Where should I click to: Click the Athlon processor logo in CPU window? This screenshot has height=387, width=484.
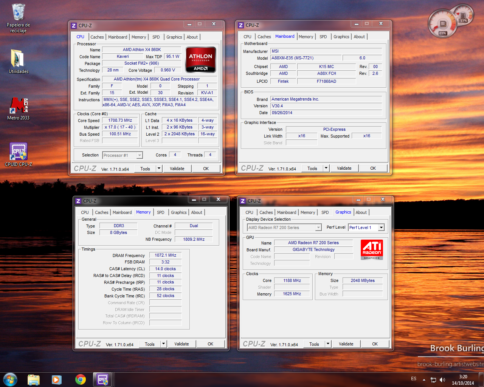click(x=201, y=59)
